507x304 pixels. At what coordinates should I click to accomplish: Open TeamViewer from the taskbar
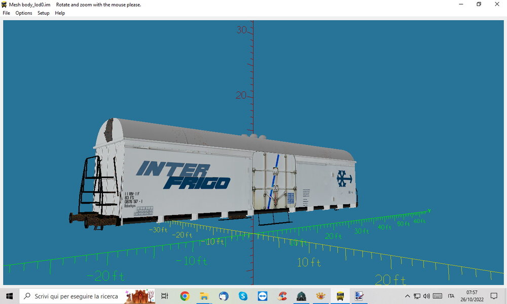pos(262,296)
